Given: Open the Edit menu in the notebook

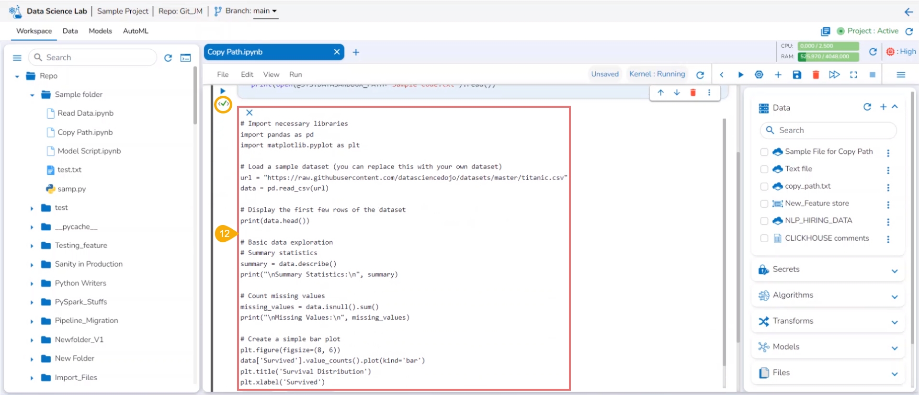Looking at the screenshot, I should pyautogui.click(x=247, y=75).
